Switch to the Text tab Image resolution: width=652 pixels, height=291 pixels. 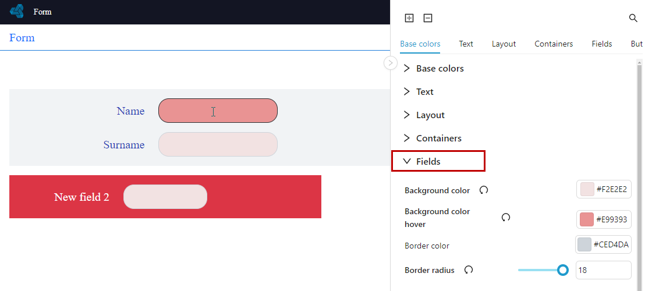(x=466, y=44)
